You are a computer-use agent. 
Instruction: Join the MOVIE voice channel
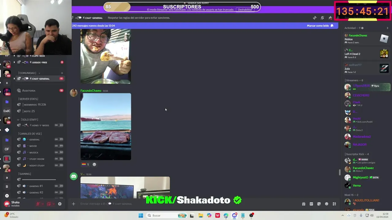coord(40,146)
